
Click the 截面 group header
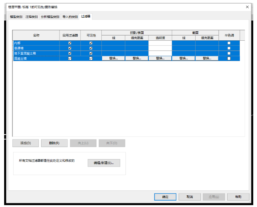click(x=195, y=33)
